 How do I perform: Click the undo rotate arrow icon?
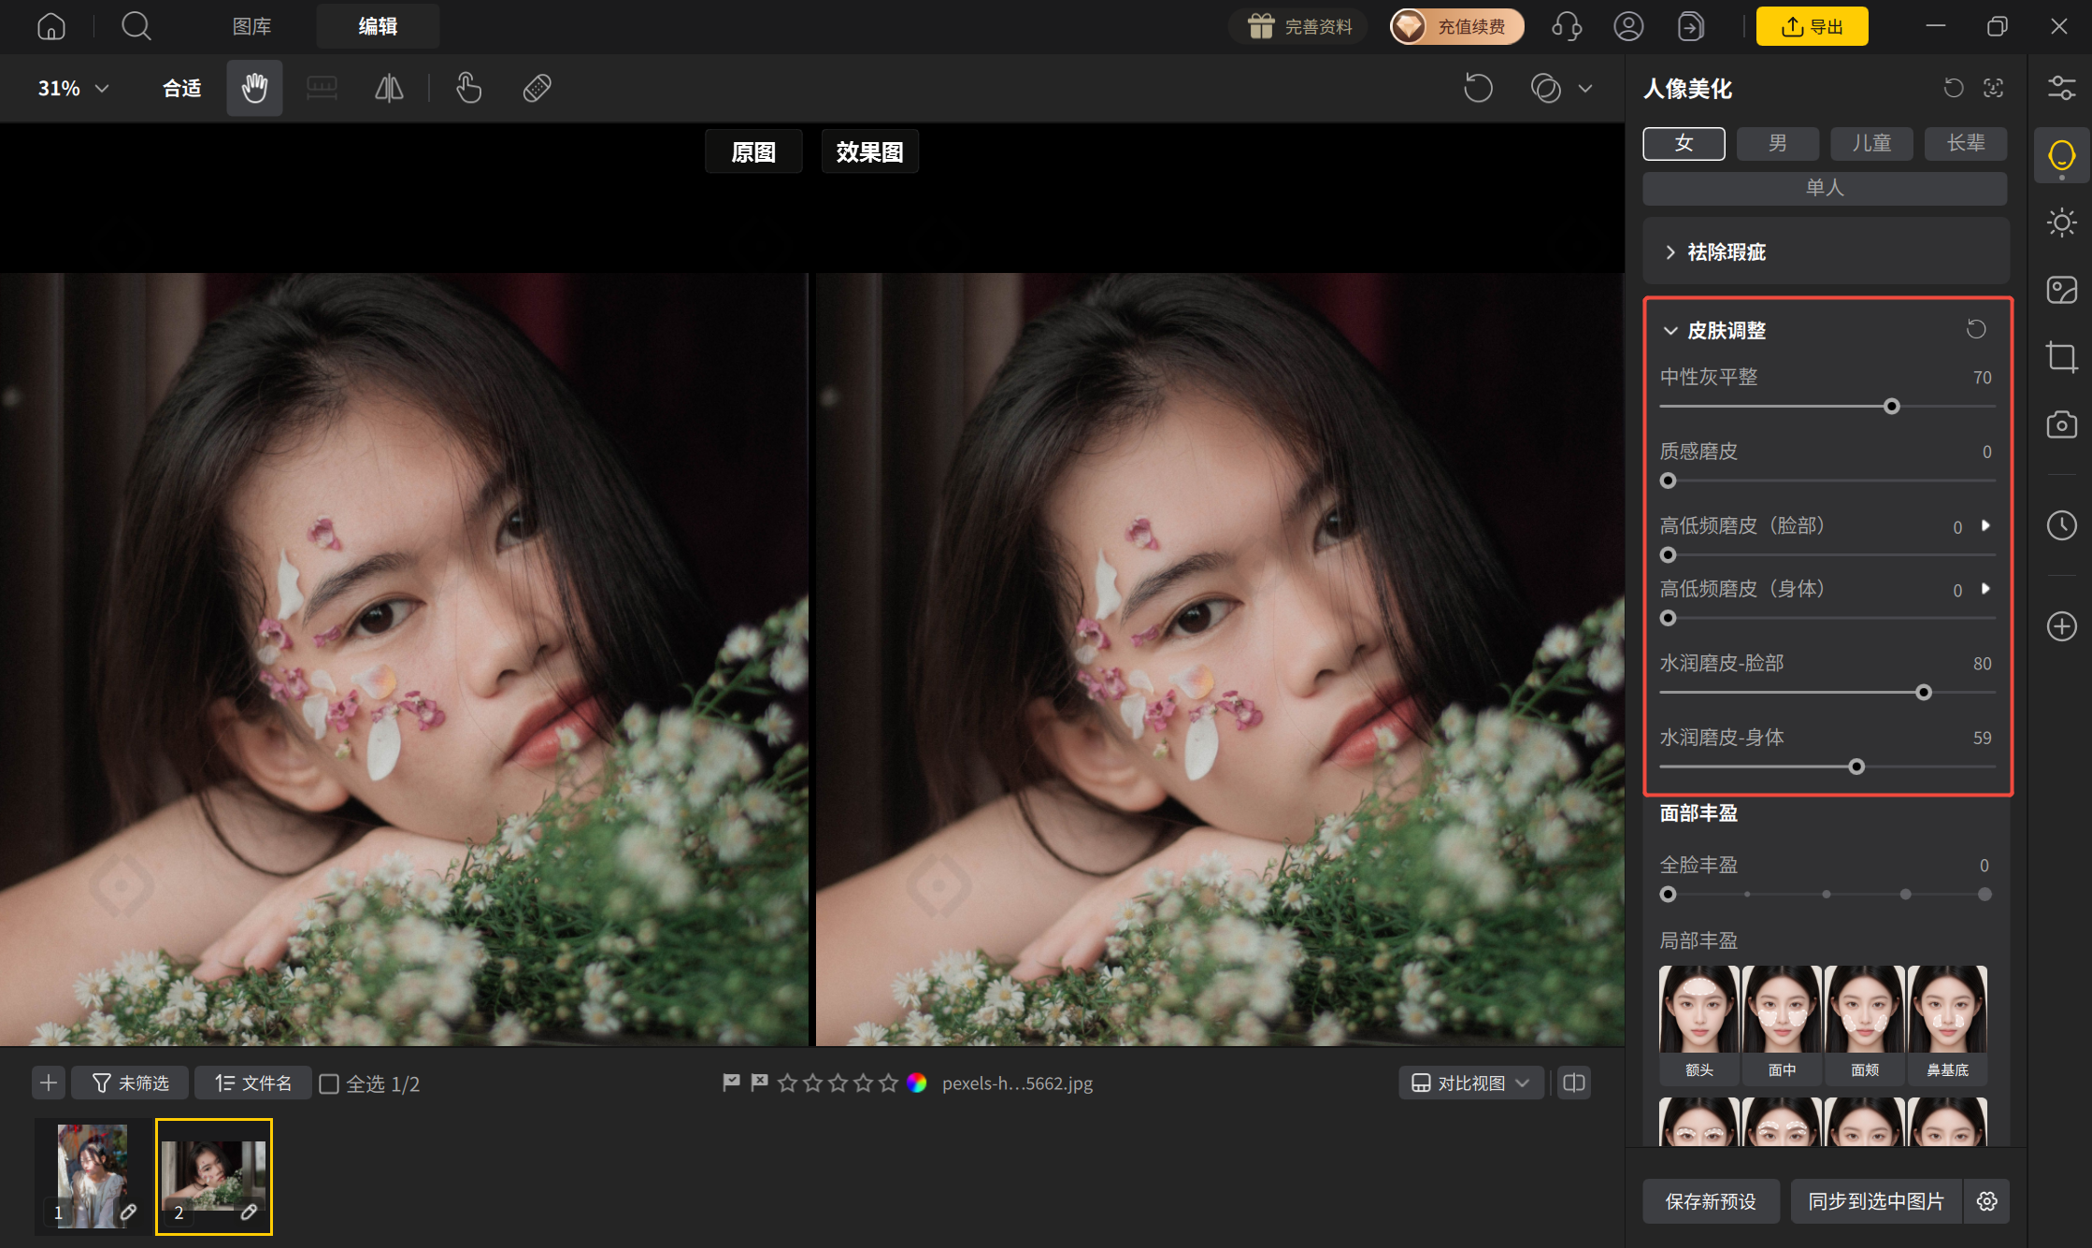click(1478, 88)
